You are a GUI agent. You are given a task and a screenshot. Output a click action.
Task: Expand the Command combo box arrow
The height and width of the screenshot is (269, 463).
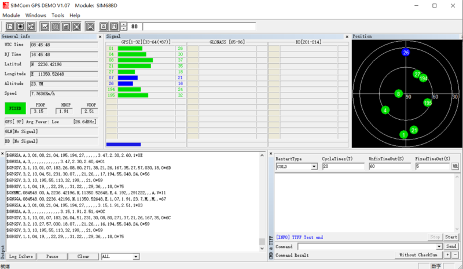click(439, 246)
